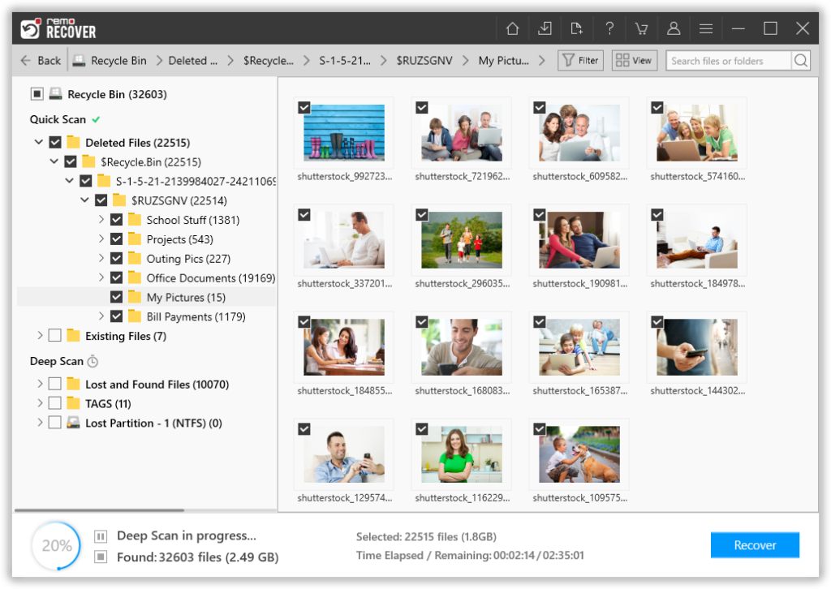
Task: Click the Selected: 22515 files status text
Action: click(426, 536)
